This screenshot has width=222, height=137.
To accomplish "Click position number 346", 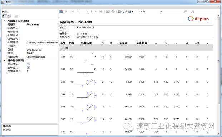I will [x=63, y=119].
